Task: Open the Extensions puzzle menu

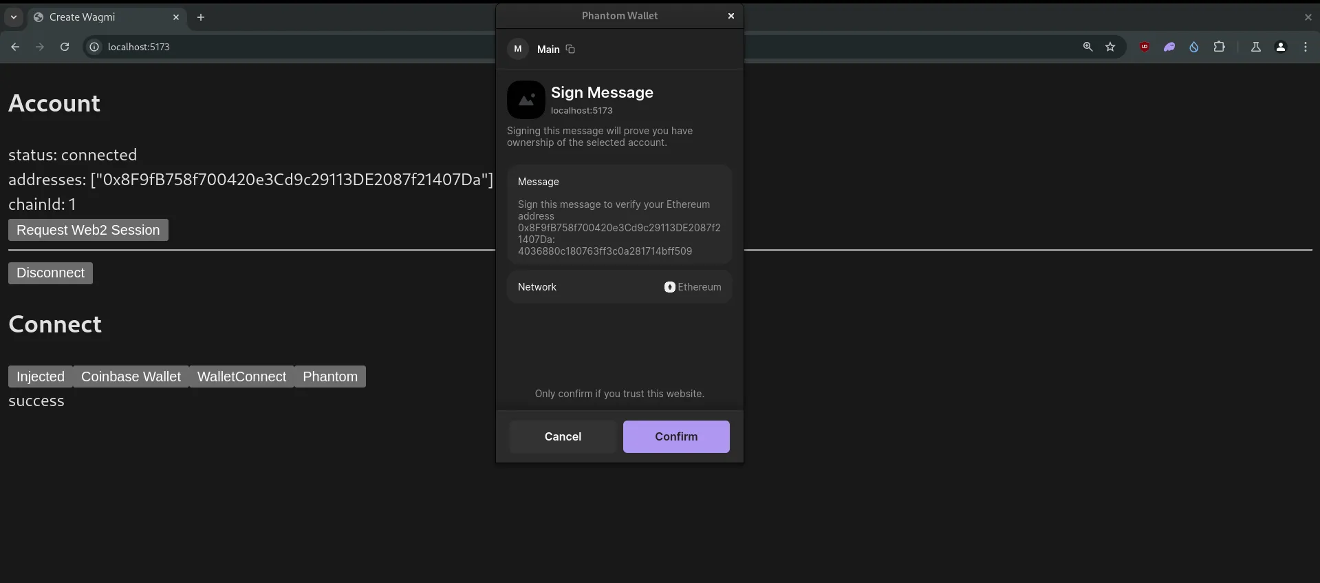Action: click(x=1219, y=47)
